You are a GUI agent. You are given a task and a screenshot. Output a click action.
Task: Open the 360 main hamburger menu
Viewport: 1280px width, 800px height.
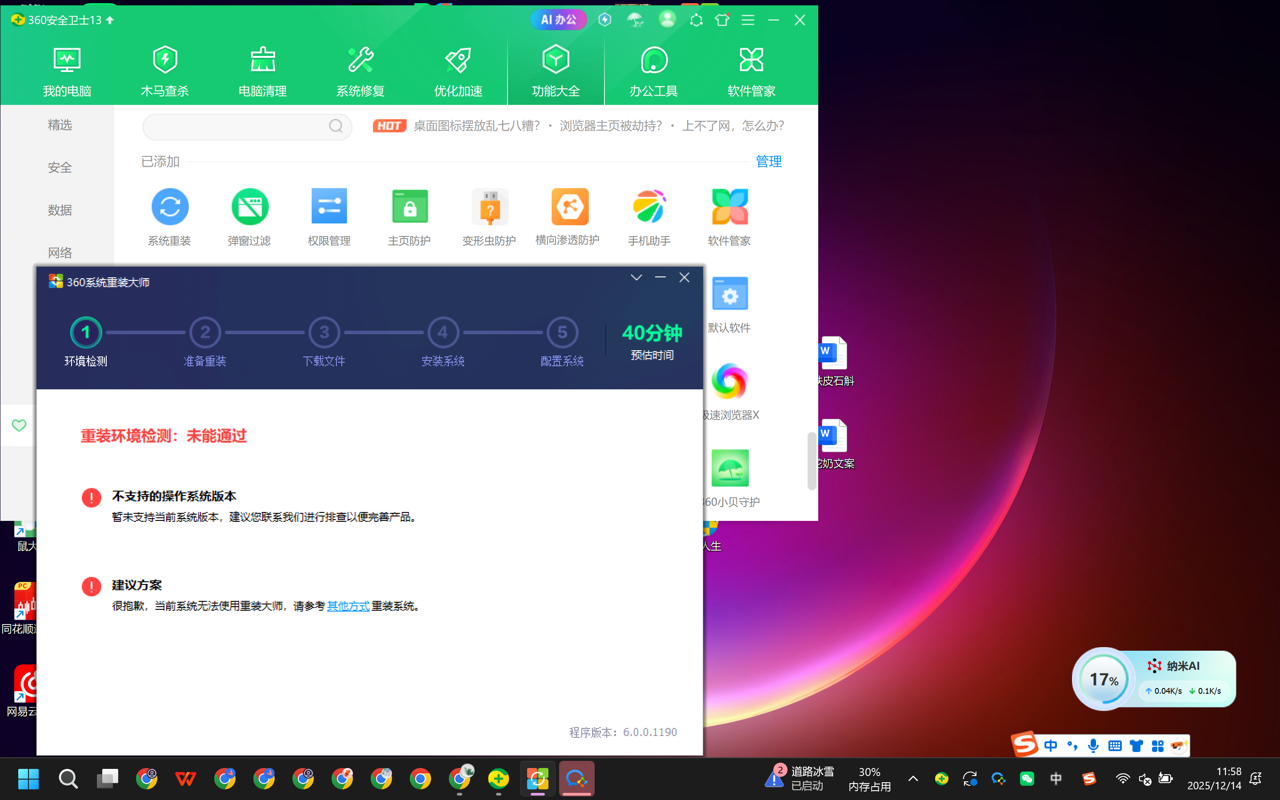(x=748, y=20)
